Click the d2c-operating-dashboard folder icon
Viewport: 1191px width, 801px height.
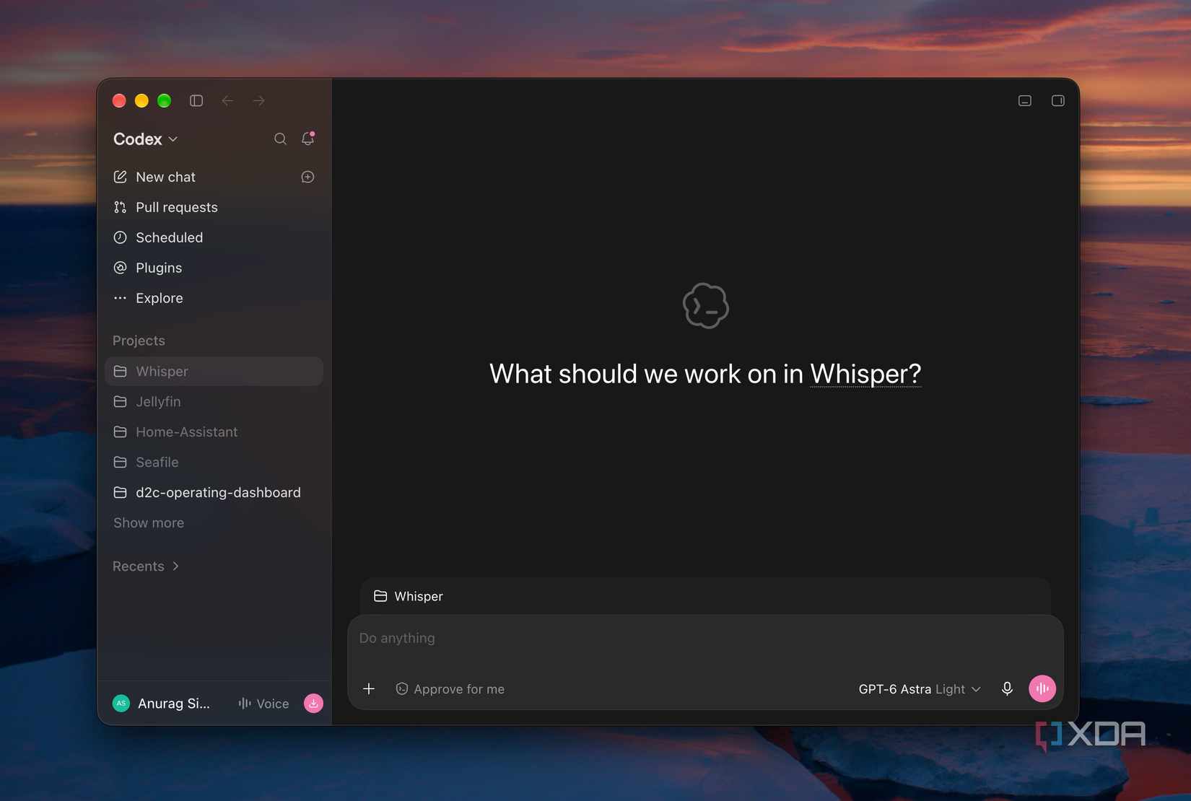(x=121, y=492)
